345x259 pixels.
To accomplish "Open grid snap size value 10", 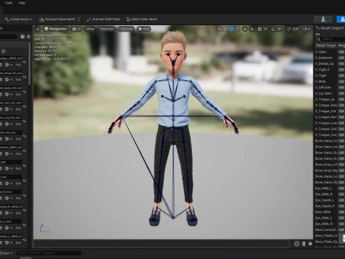I will (265, 29).
